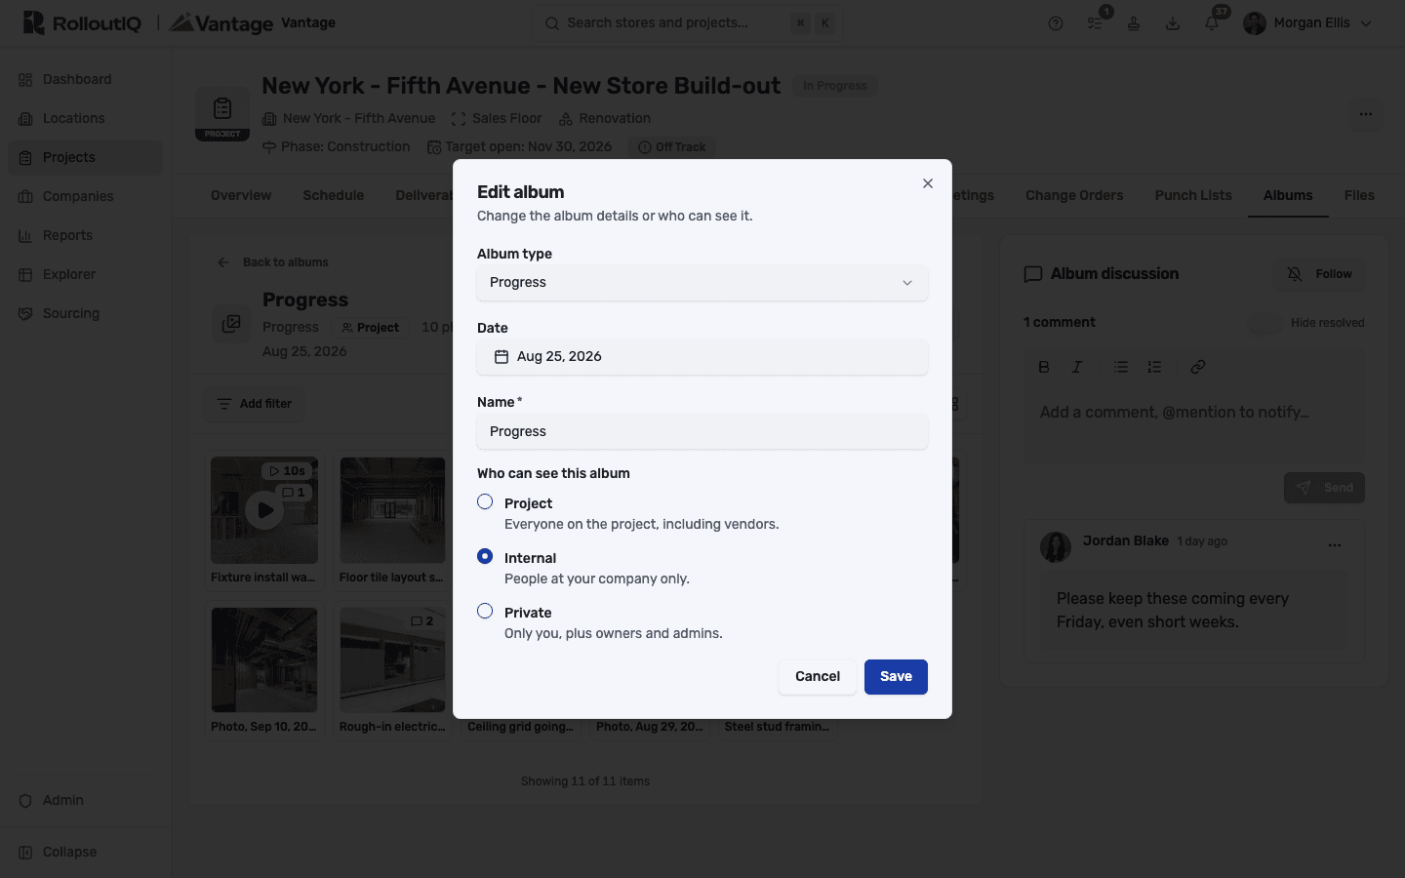This screenshot has width=1405, height=878.
Task: Open the downloads icon in header
Action: [1173, 23]
